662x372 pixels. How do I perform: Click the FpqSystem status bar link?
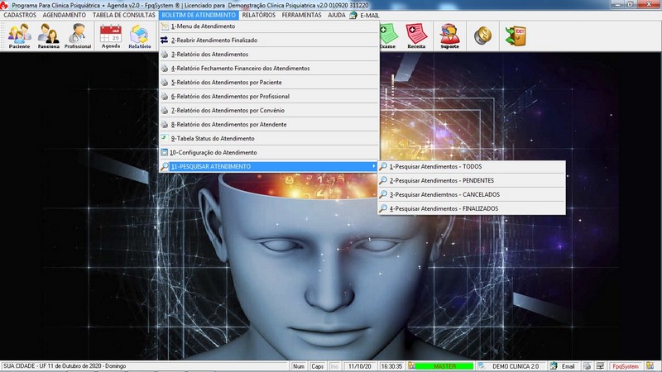pyautogui.click(x=625, y=366)
